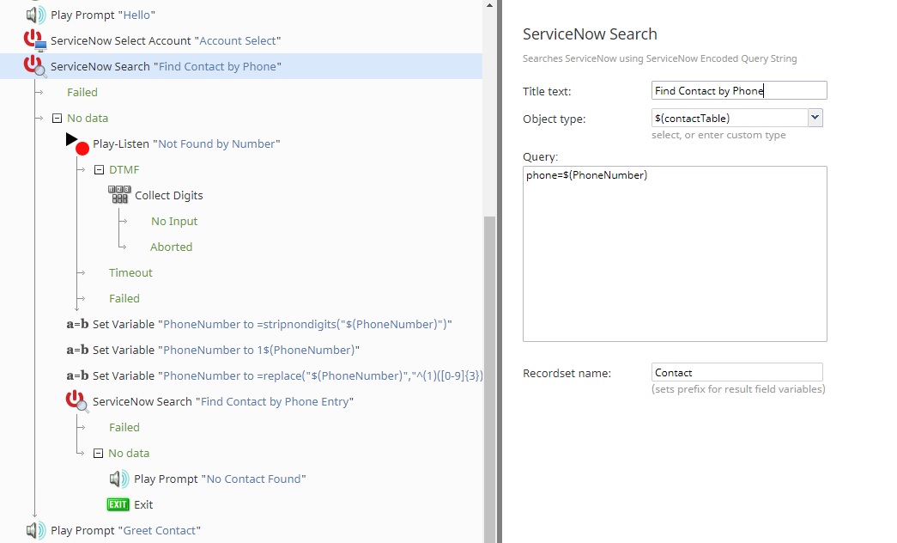Select the No Input exit

click(174, 221)
